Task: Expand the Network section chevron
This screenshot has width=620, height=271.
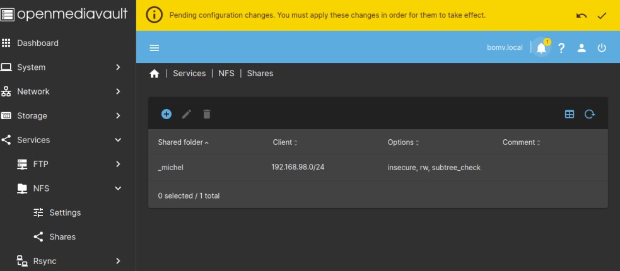Action: [x=118, y=91]
